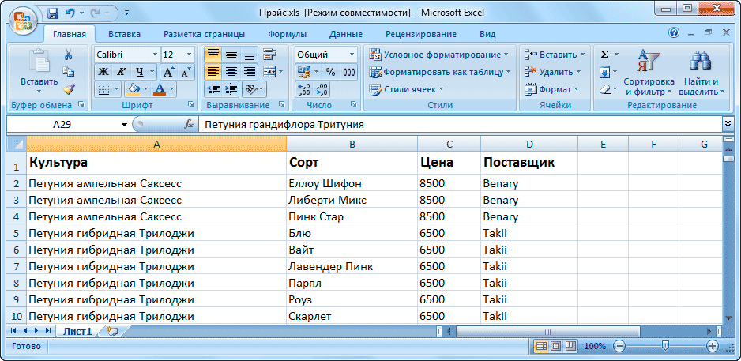Click the Cut scissors icon
The image size is (741, 361).
[68, 55]
